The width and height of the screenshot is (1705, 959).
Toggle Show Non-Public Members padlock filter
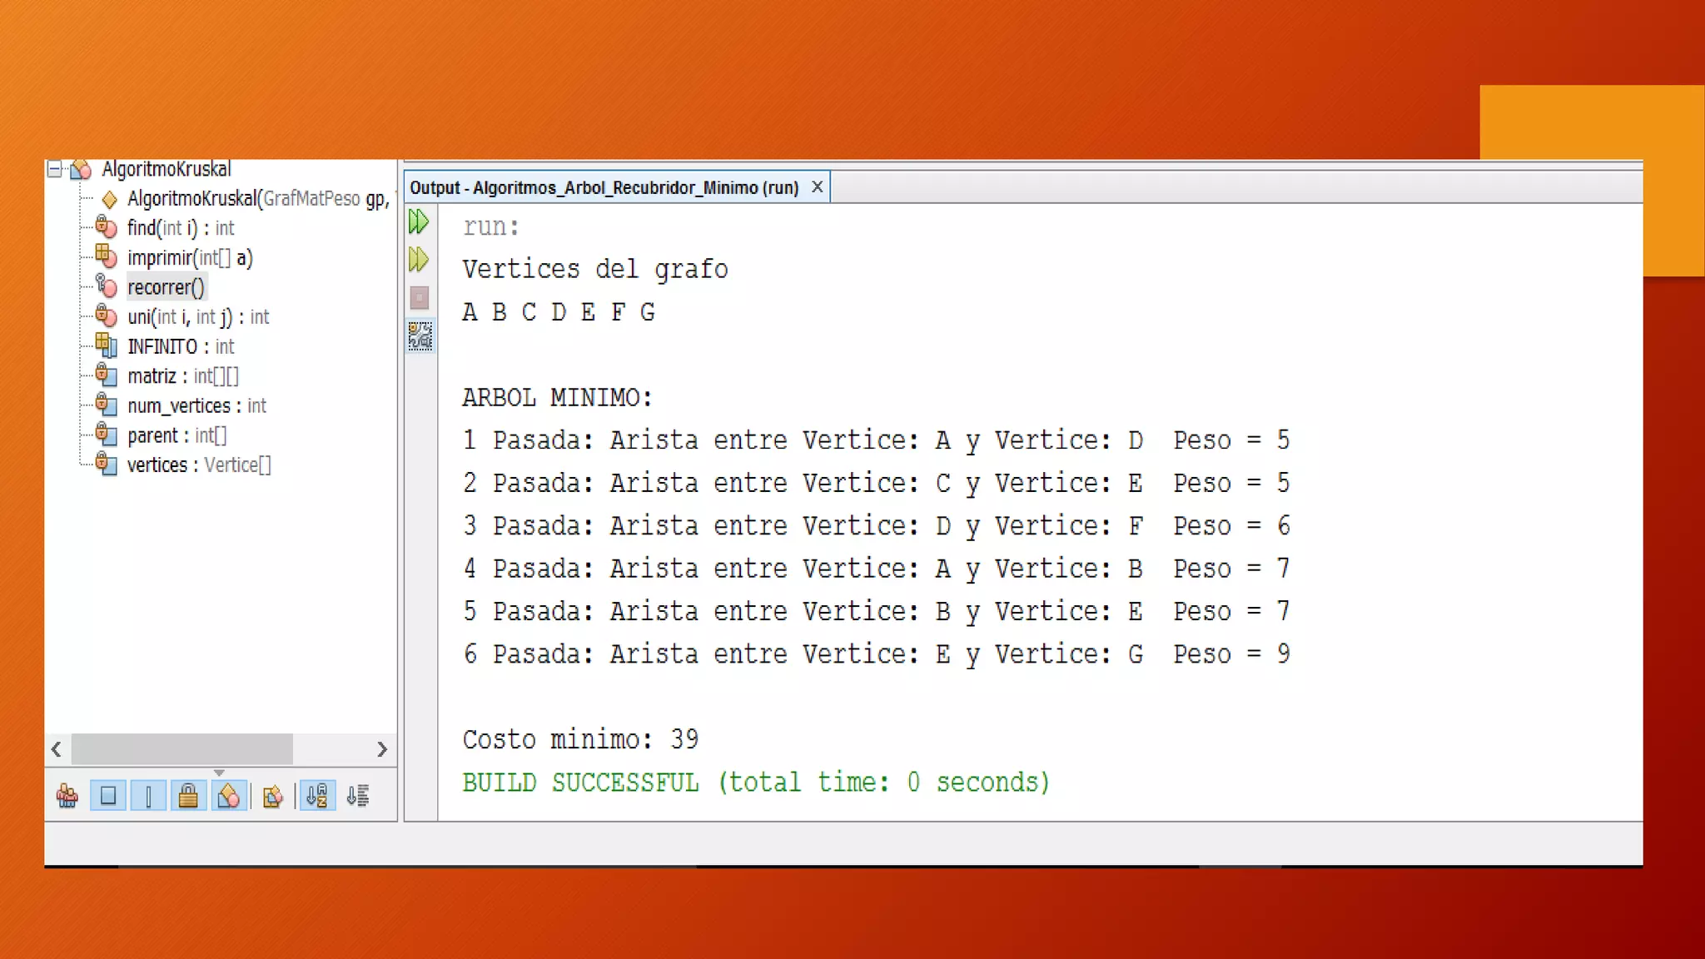(x=188, y=797)
